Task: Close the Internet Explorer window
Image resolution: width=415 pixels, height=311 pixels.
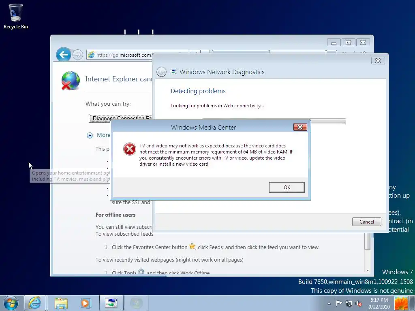Action: 363,43
